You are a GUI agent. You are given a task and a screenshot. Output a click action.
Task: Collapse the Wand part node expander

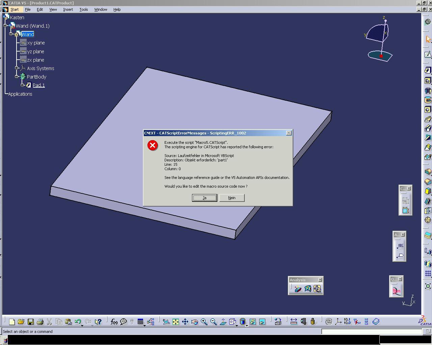[11, 34]
